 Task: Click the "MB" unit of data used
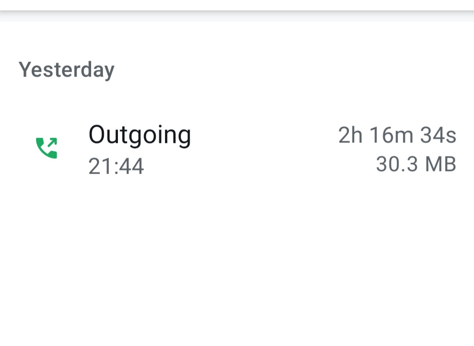(440, 164)
